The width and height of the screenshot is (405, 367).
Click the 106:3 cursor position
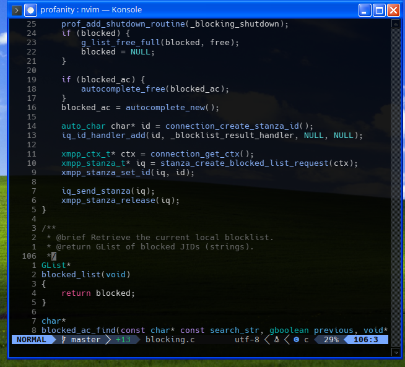[x=366, y=339]
